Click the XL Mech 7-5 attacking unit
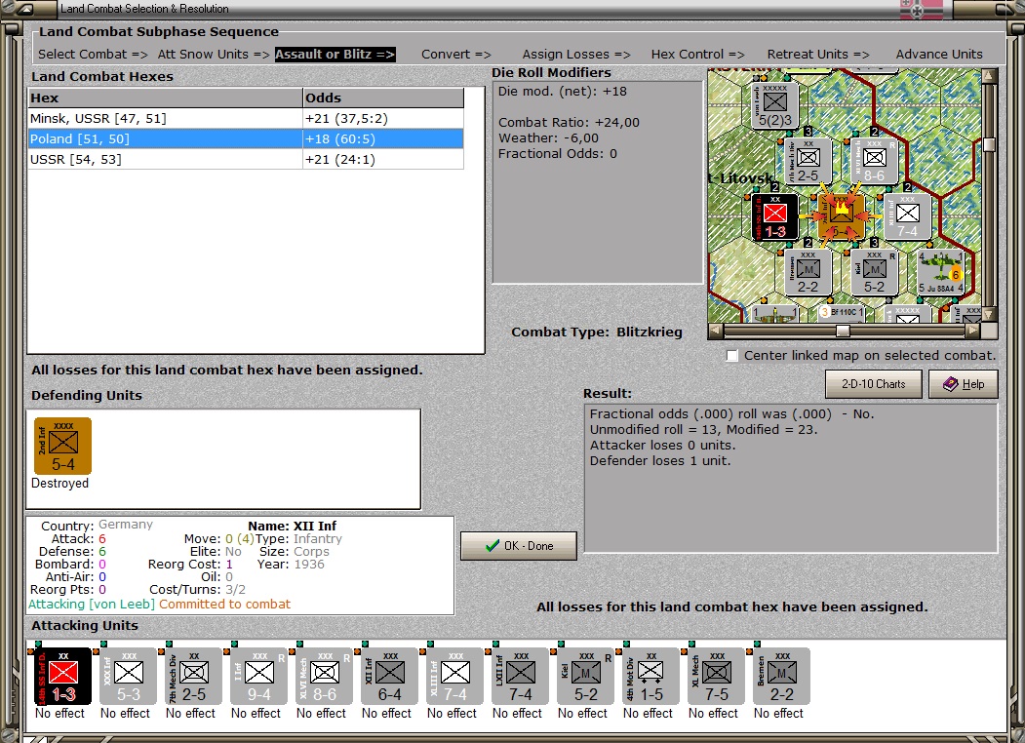1025x743 pixels. click(x=716, y=676)
